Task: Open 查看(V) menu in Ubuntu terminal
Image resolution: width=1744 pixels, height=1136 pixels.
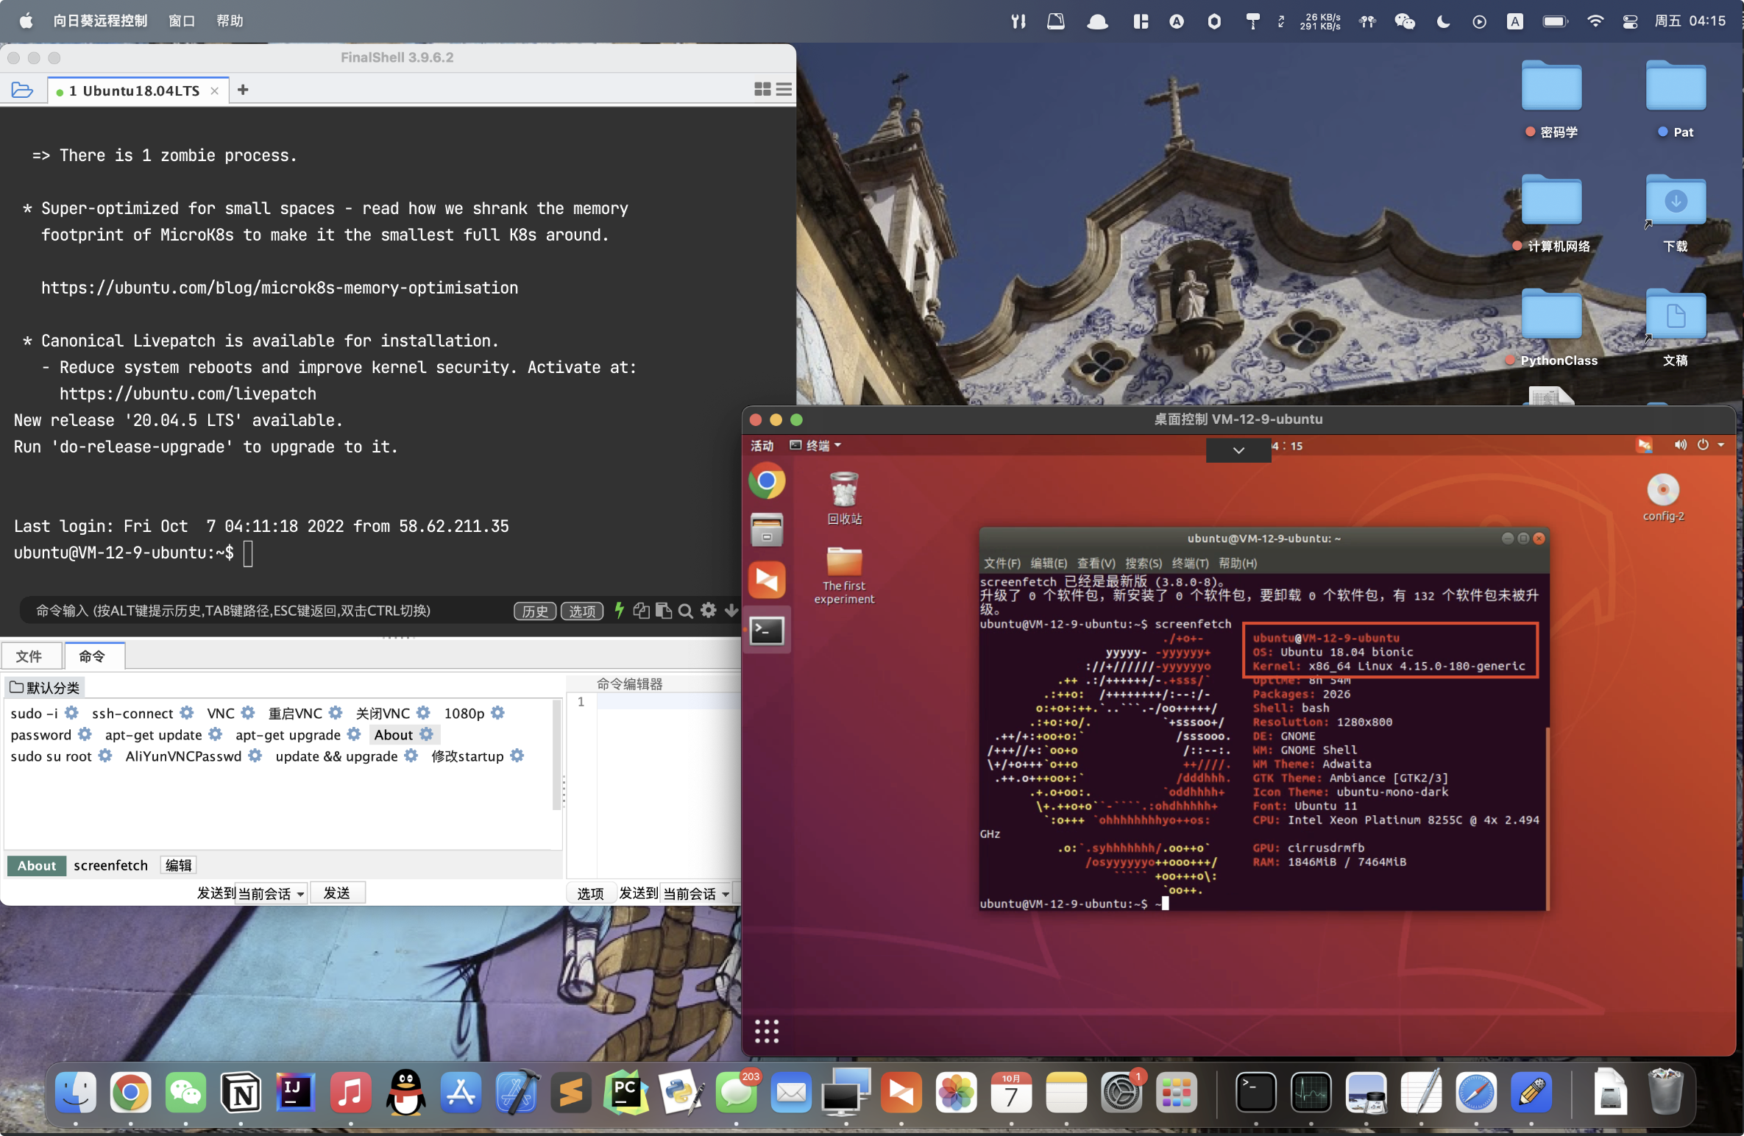Action: point(1096,563)
